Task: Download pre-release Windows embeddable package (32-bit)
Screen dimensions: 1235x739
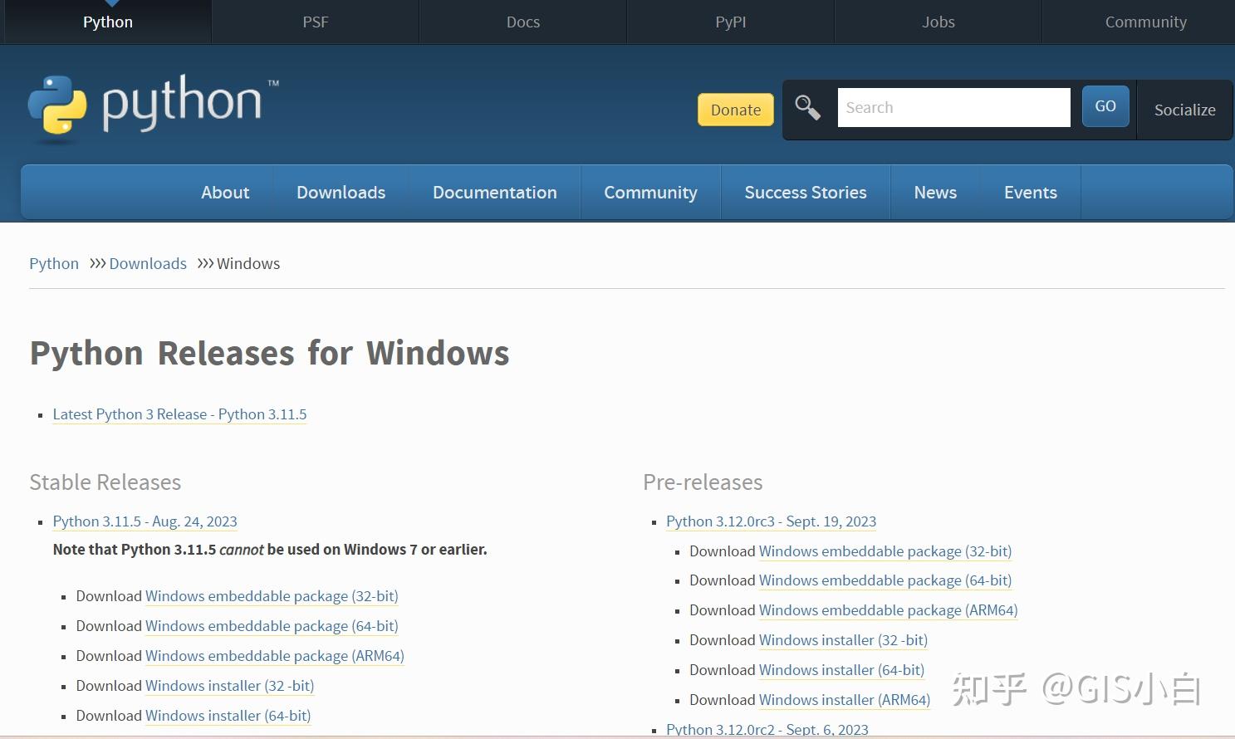Action: [x=885, y=551]
